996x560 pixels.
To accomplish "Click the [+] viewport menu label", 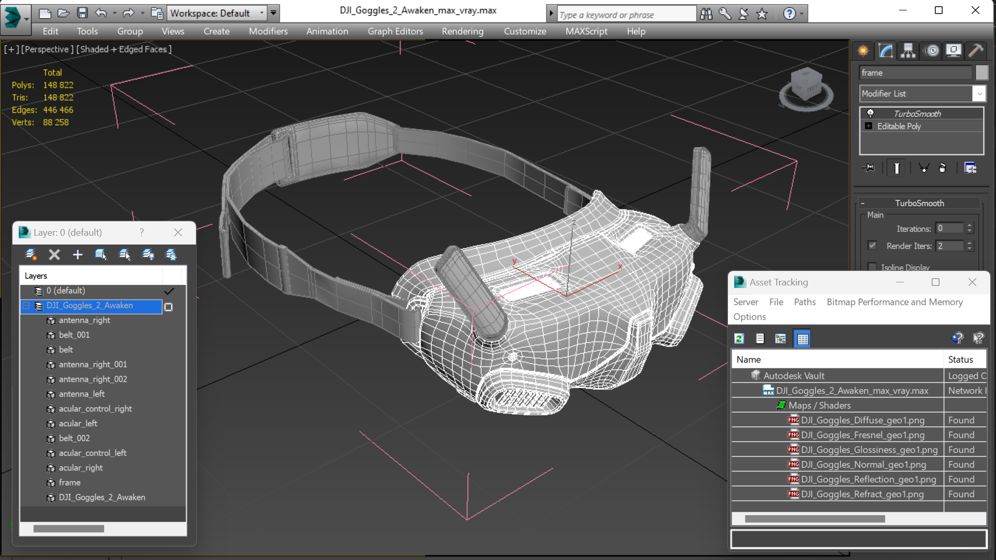I will [11, 49].
